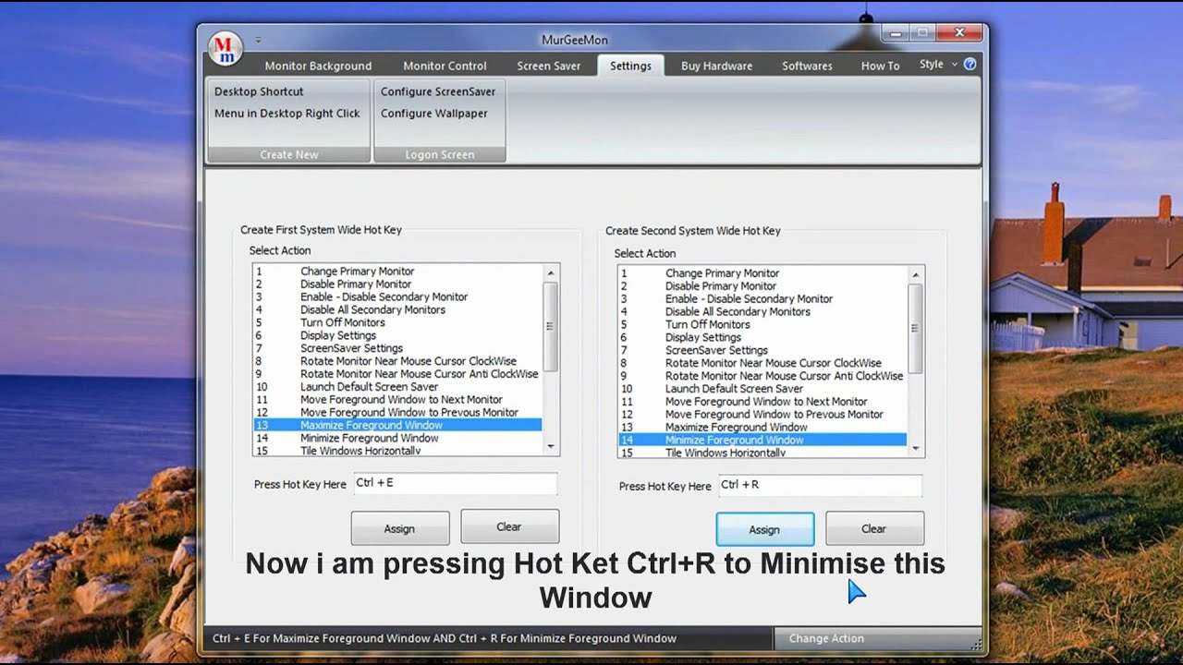Select Change Primary Monitor in second hot key list

tap(762, 273)
